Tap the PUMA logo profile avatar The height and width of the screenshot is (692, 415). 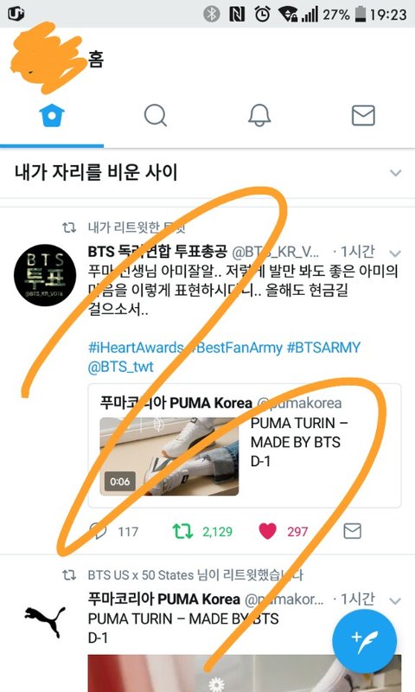45,621
